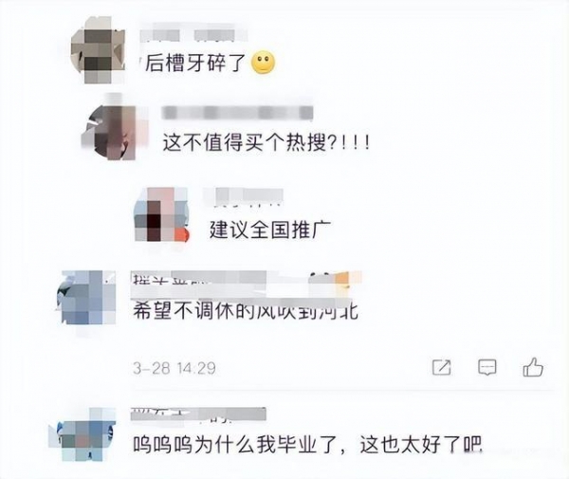Select comment 呜呜呜为什么我毕业了，这也太好了吧
Image resolution: width=569 pixels, height=479 pixels.
click(x=307, y=444)
